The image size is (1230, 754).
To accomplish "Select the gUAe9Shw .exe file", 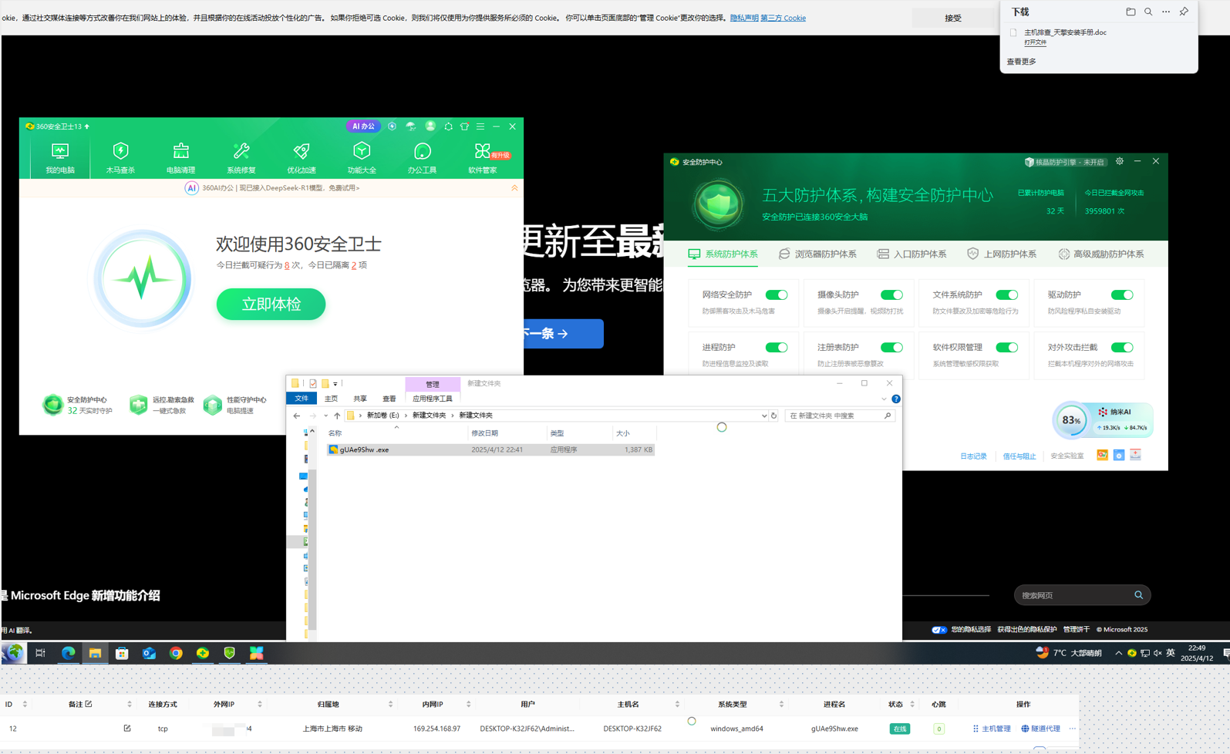I will pyautogui.click(x=490, y=449).
